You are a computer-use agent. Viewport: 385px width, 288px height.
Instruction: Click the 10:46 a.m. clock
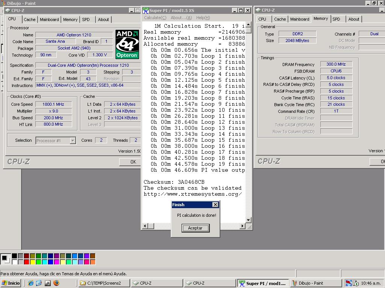[x=371, y=283]
